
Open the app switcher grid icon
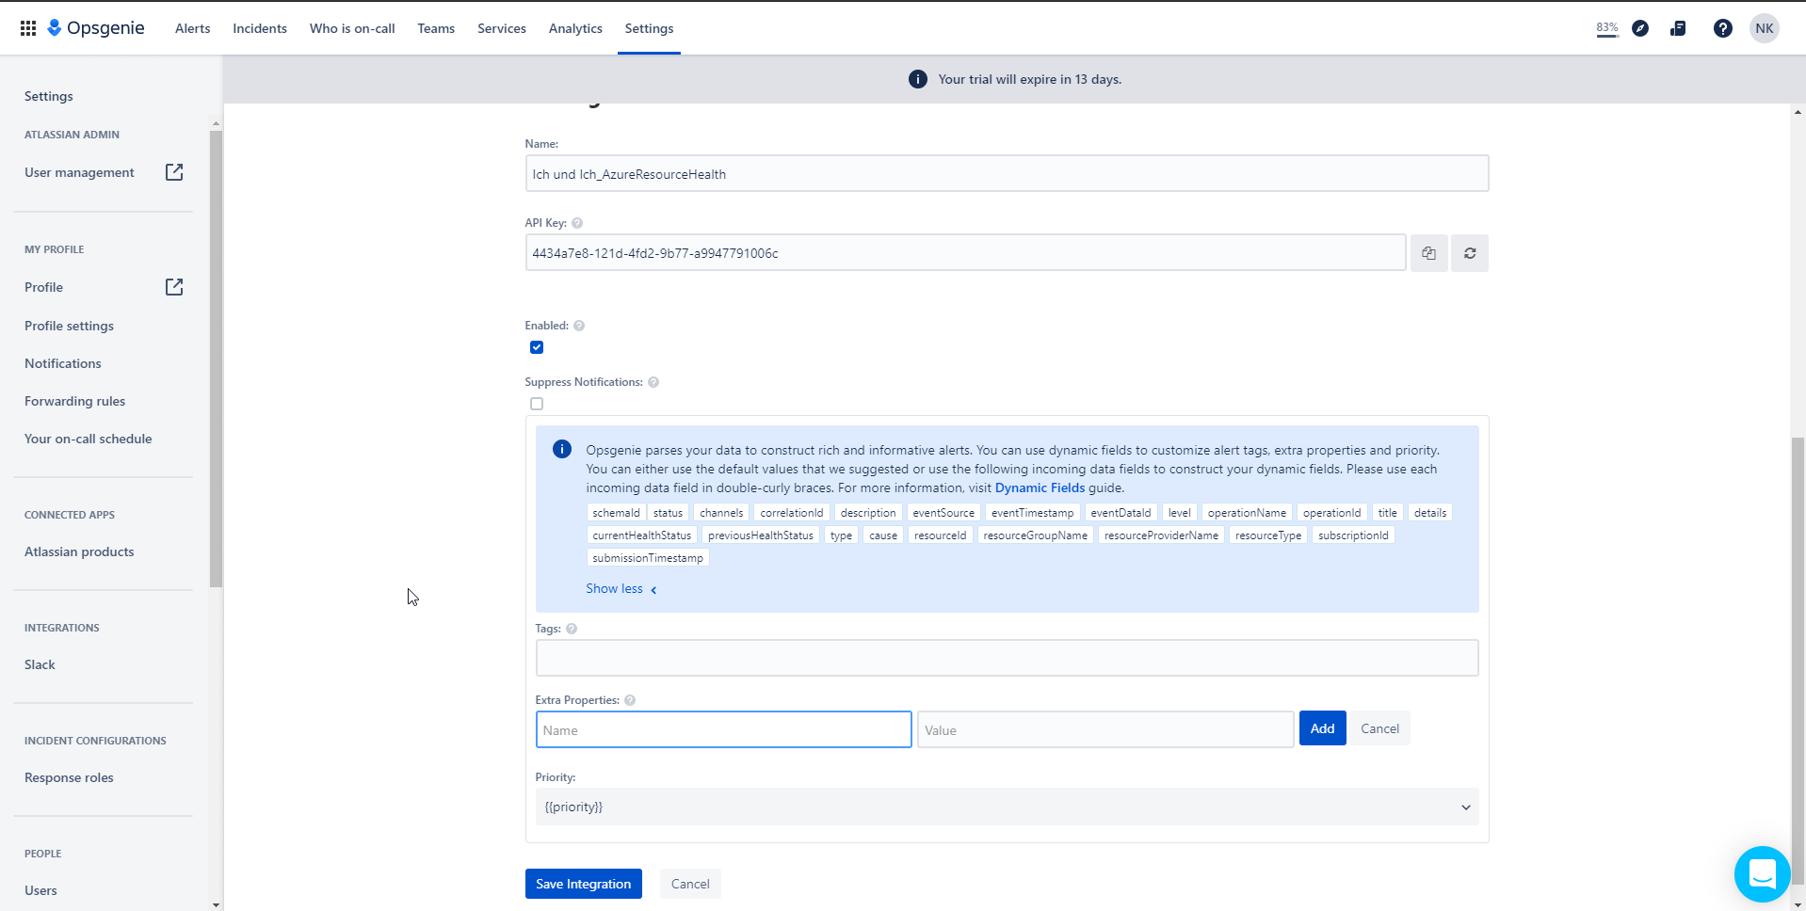pyautogui.click(x=28, y=28)
